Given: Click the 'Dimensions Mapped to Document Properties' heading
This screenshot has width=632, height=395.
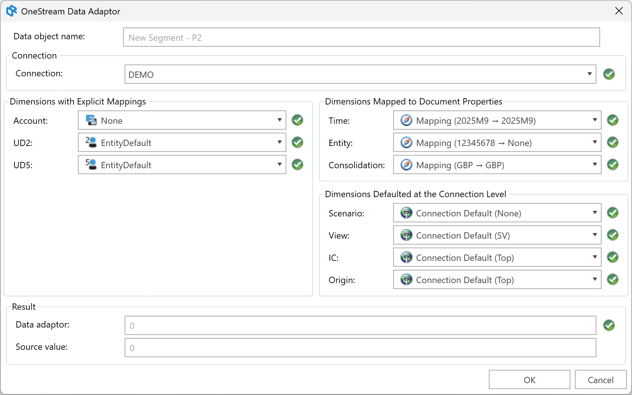Looking at the screenshot, I should (414, 102).
